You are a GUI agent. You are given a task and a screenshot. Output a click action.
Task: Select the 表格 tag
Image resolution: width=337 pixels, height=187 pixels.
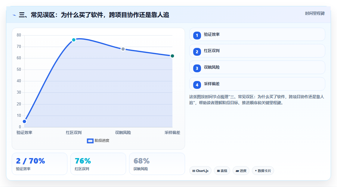(222, 171)
